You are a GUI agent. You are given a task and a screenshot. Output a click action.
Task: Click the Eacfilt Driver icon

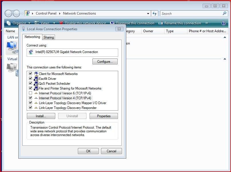click(x=36, y=78)
